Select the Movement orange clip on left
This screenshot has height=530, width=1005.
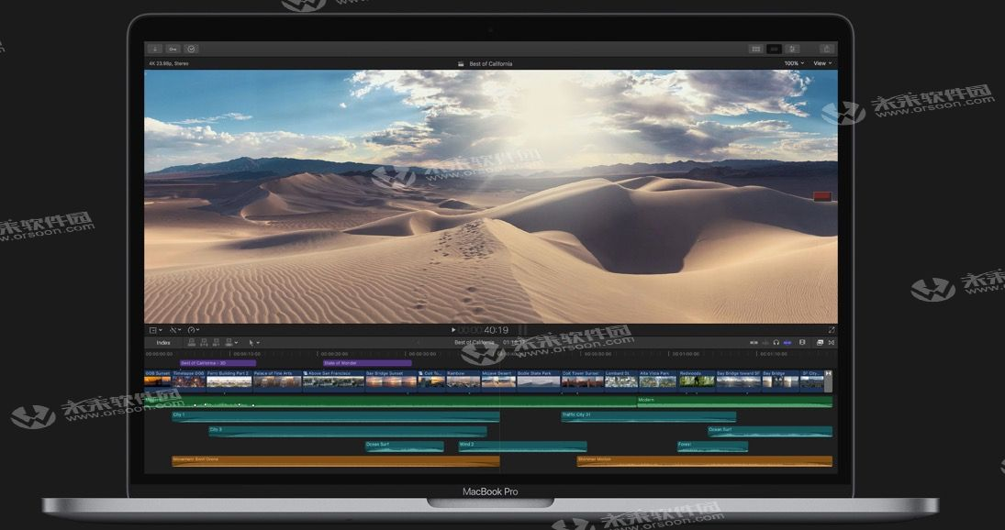point(336,461)
